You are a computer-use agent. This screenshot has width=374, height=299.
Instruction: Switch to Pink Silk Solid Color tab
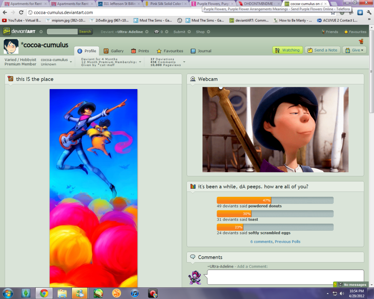pyautogui.click(x=166, y=4)
